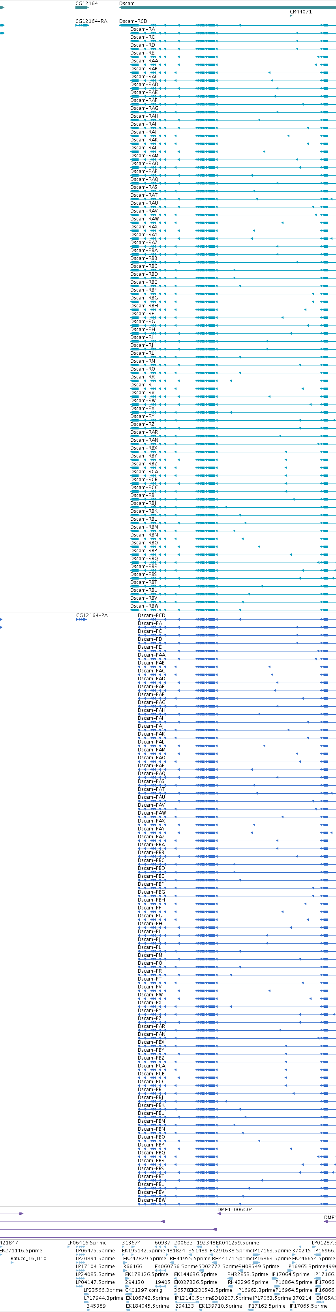
Task: Choose the Dscam-PBE protein label
Action: coord(151,876)
